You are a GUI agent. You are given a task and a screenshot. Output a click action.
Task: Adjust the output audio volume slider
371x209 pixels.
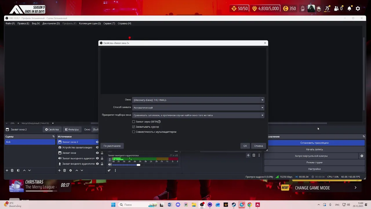(139, 165)
